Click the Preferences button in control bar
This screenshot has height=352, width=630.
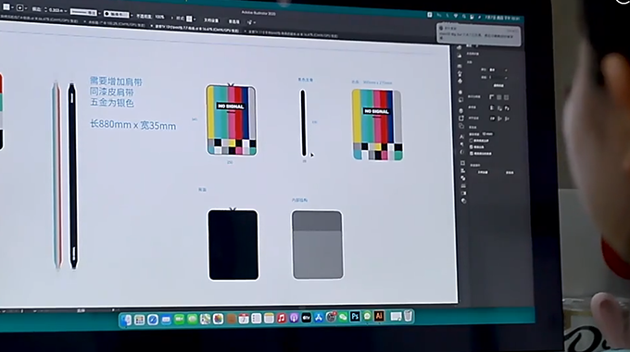click(x=234, y=21)
